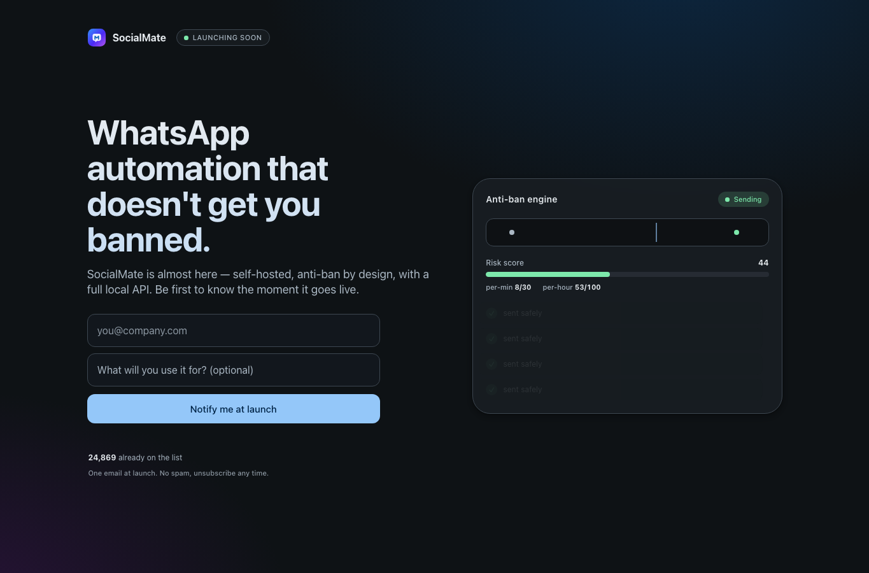
Task: Click the gray dot in the anti-ban track
Action: pos(512,232)
